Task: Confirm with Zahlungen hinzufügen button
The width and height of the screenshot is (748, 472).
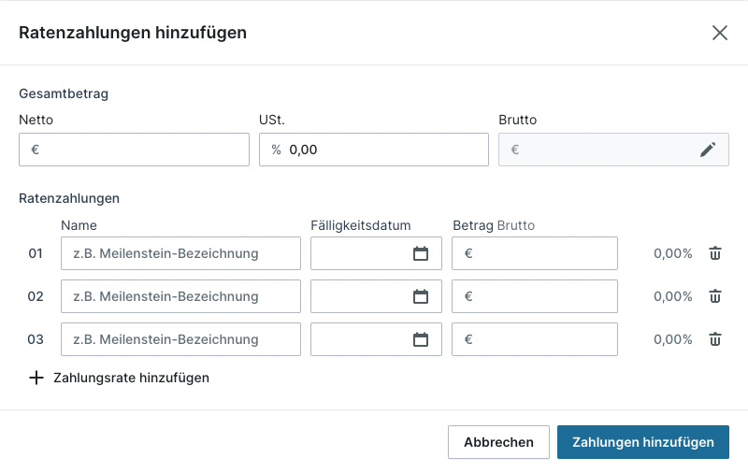Action: [642, 442]
